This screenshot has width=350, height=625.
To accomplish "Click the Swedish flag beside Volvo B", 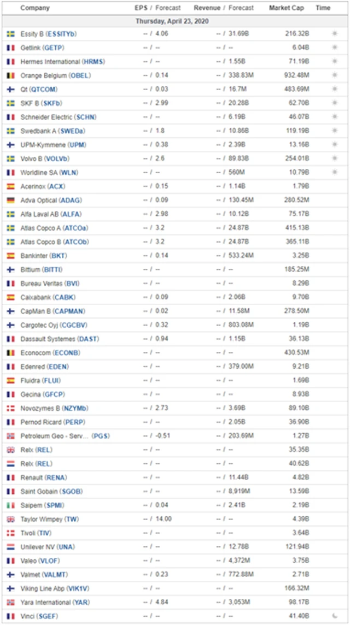I will [x=10, y=158].
